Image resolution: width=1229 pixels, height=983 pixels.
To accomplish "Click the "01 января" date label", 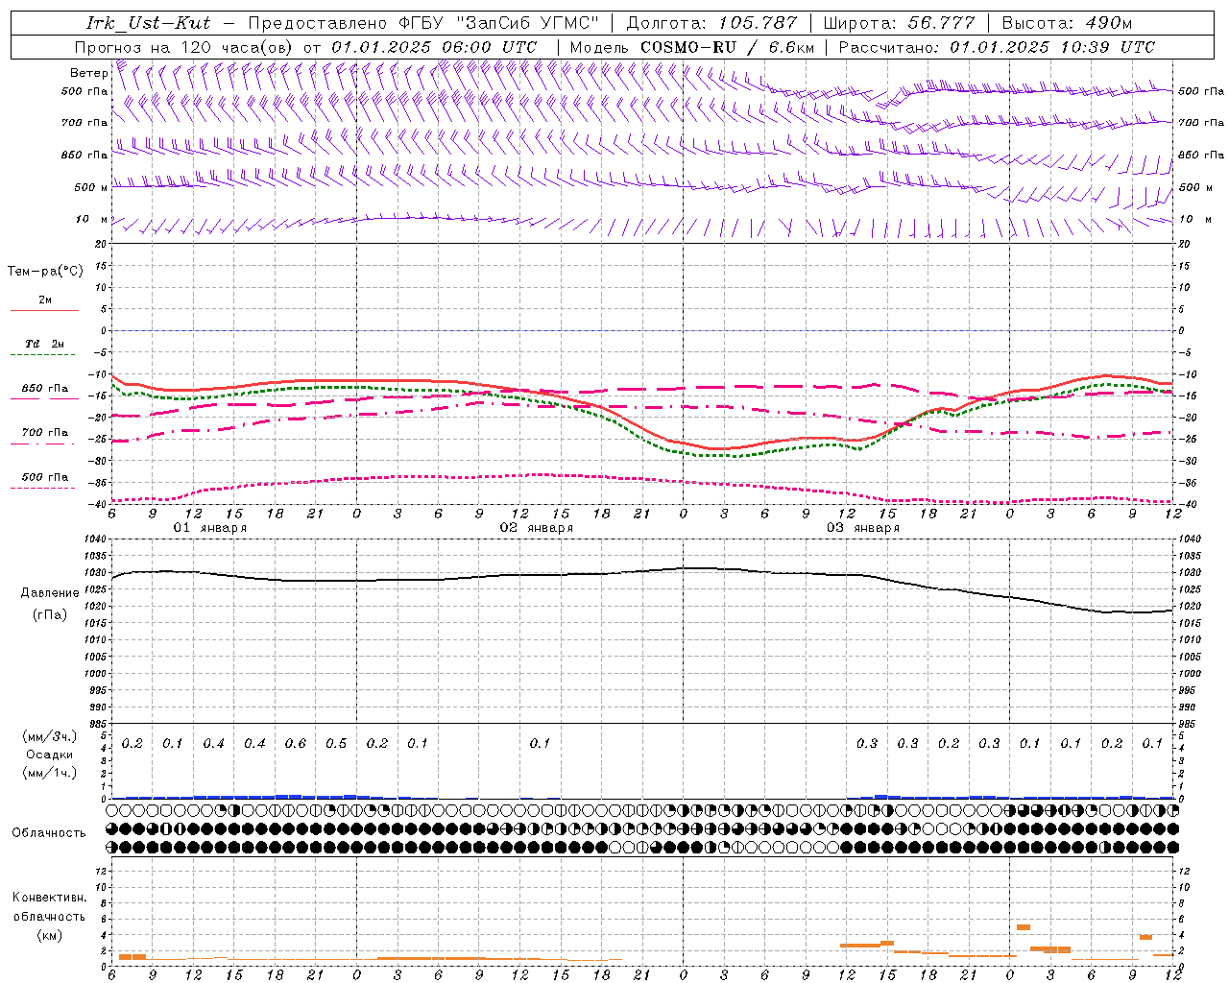I will (209, 528).
